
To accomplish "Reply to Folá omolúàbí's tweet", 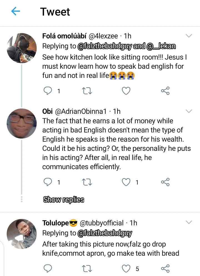I will 48,91.
